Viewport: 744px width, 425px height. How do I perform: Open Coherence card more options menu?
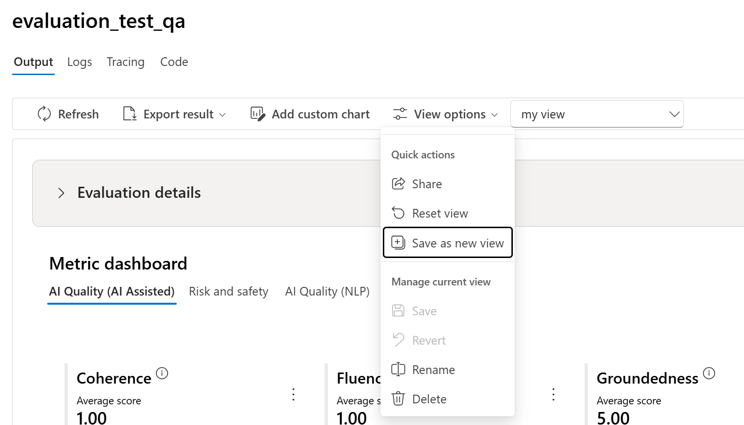(x=293, y=395)
